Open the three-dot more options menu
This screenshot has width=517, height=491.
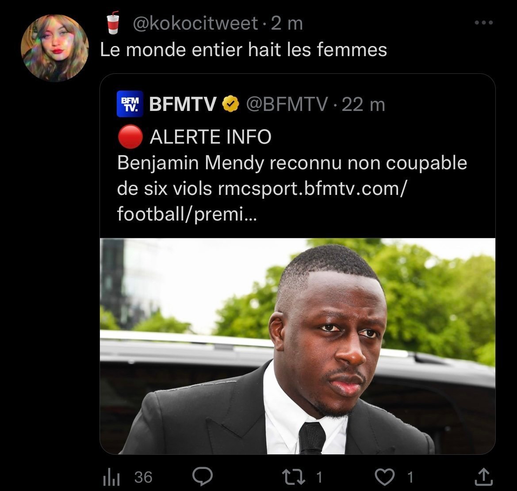pos(483,23)
